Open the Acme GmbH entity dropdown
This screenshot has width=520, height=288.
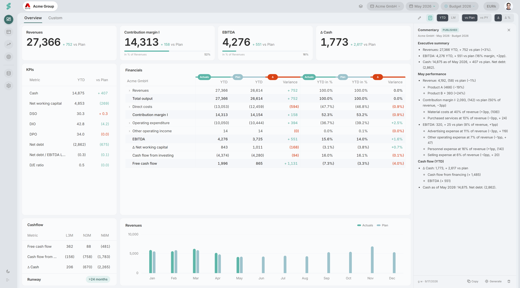(385, 6)
